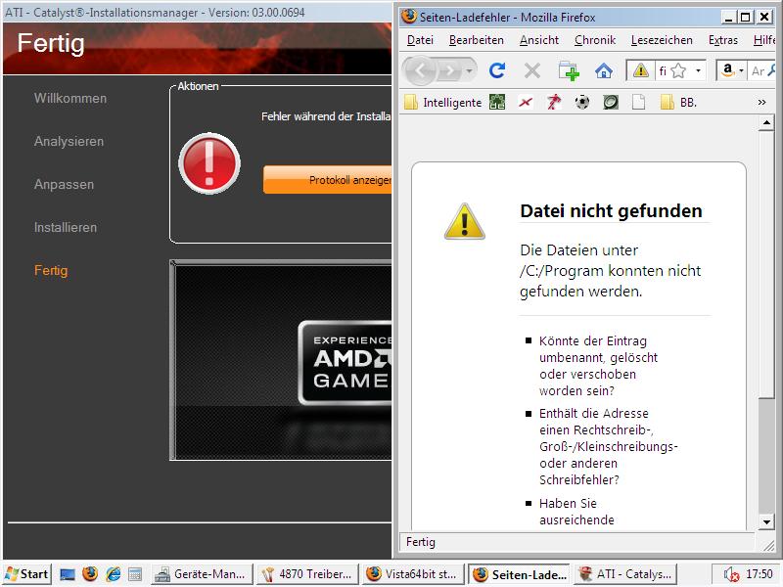Select Fertig step in installer sidebar
This screenshot has height=587, width=783.
pyautogui.click(x=51, y=270)
